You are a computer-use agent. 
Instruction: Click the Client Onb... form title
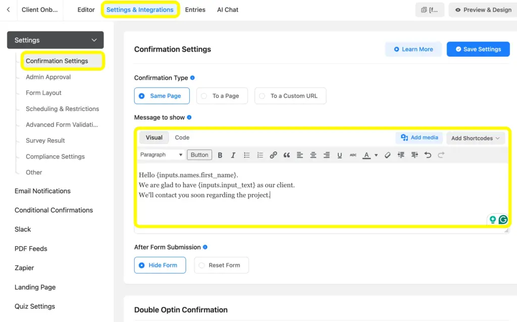point(39,10)
